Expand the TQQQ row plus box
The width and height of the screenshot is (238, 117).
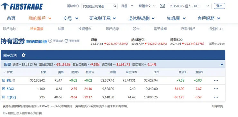pos(4,97)
